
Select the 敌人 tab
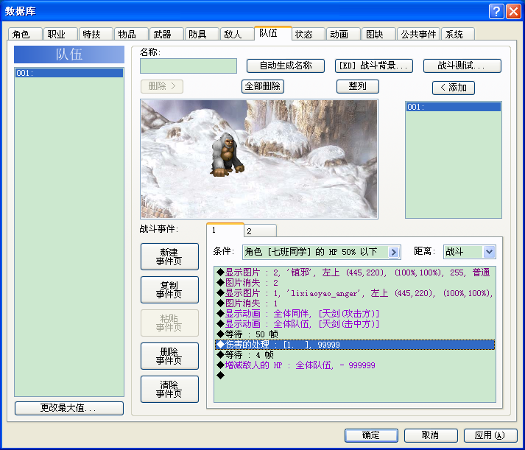point(237,34)
